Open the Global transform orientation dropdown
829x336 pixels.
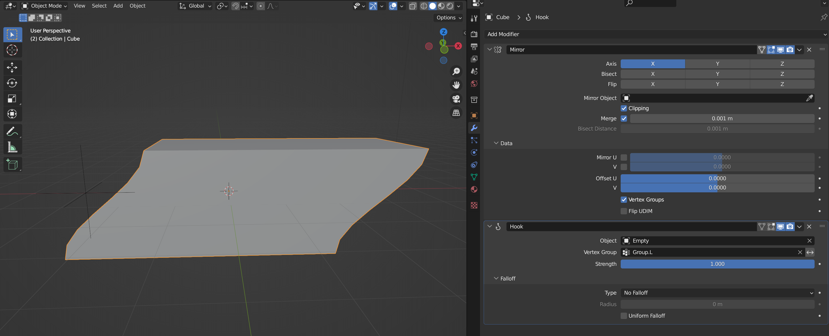pos(195,6)
